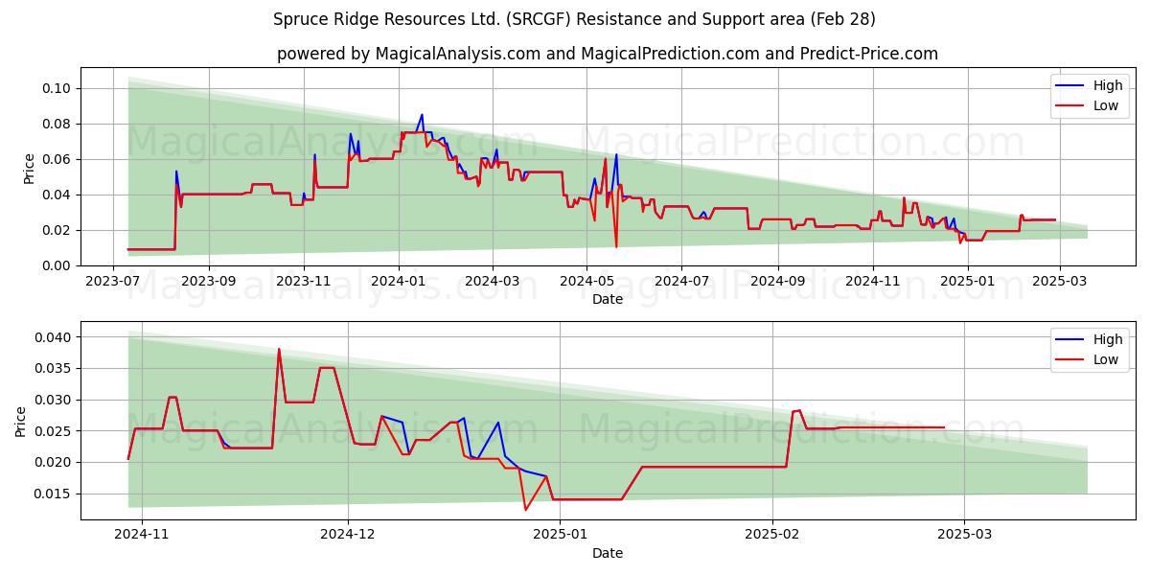This screenshot has height=575, width=1150.
Task: Click the 2024-01 tick label
Action: pyautogui.click(x=399, y=282)
